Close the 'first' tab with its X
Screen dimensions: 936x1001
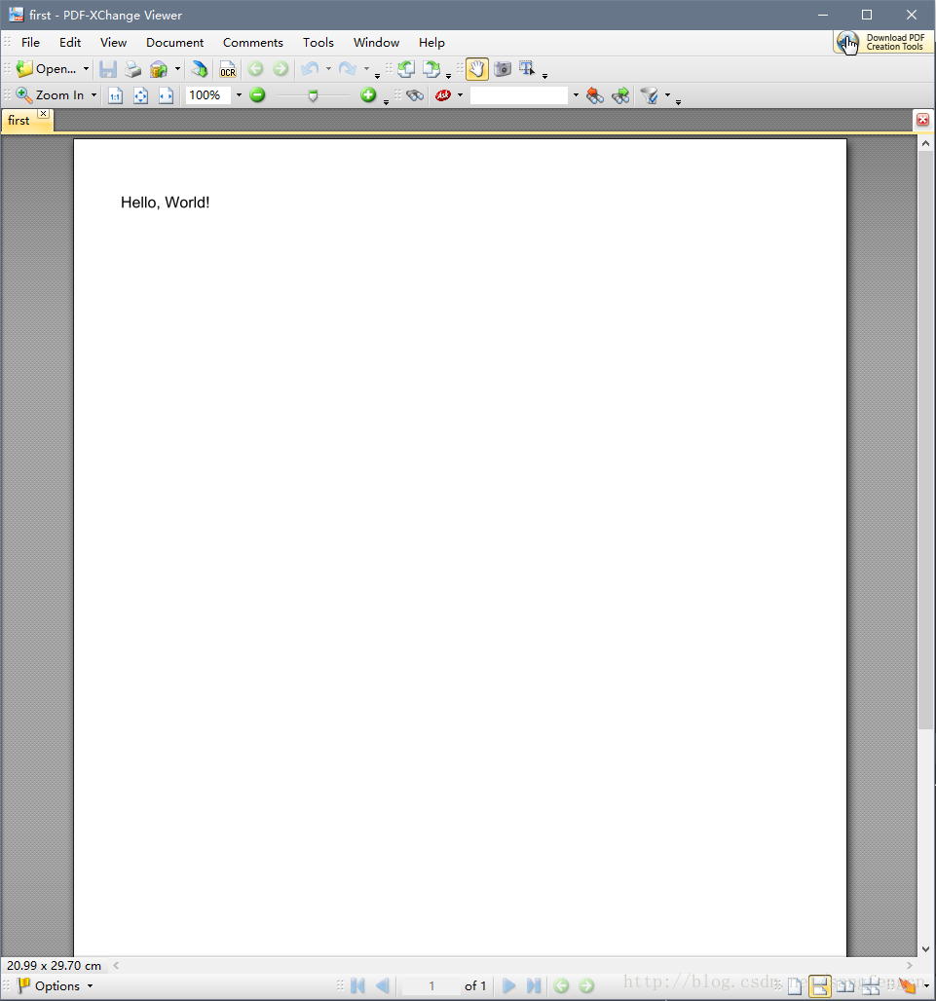(x=44, y=114)
